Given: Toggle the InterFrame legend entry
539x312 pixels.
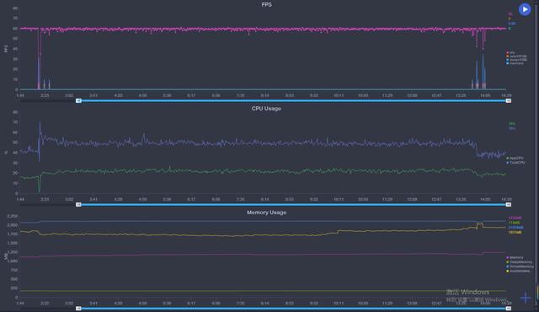Looking at the screenshot, I should pos(515,63).
